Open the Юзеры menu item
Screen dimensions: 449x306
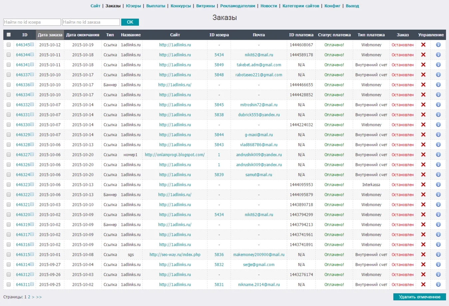pyautogui.click(x=133, y=6)
